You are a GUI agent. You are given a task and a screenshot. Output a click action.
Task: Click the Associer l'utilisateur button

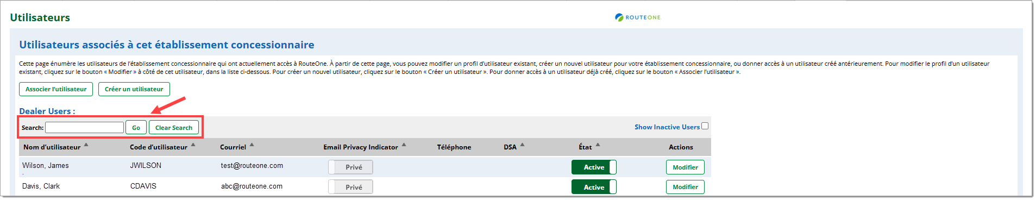56,89
